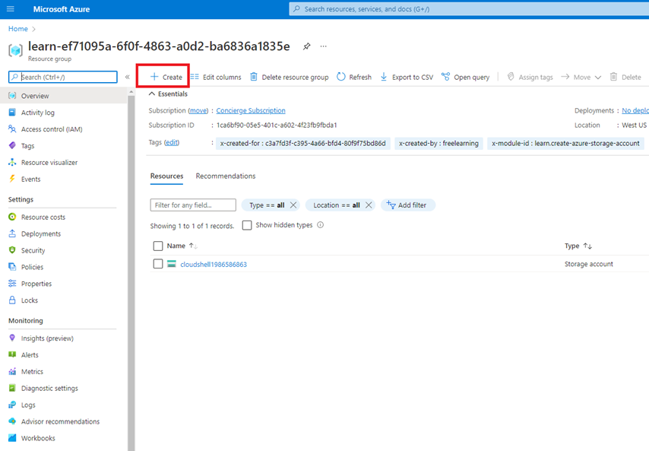Click the Delete resource group trash icon
Viewport: 649px width, 451px height.
click(254, 77)
